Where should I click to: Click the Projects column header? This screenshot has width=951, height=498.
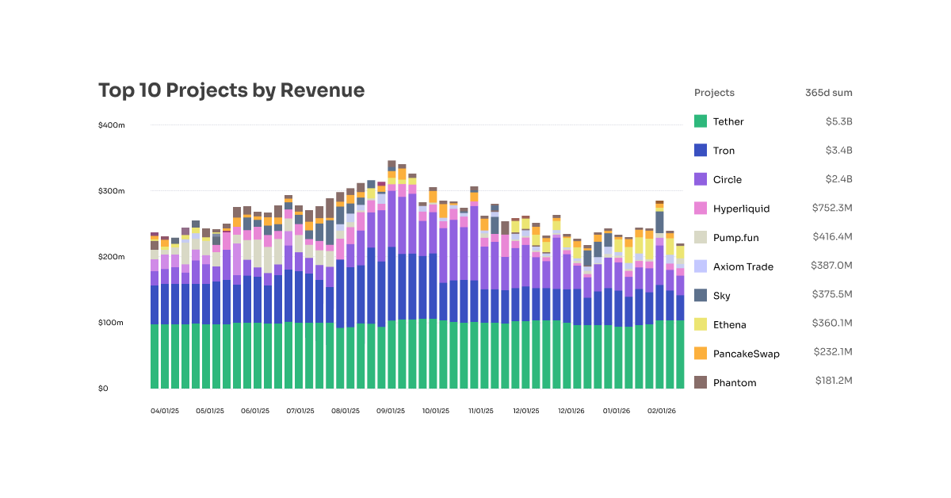(714, 93)
